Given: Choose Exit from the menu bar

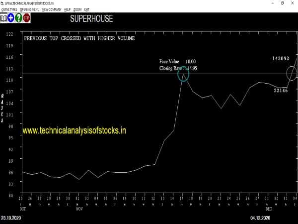Looking at the screenshot, I should tap(87, 9).
